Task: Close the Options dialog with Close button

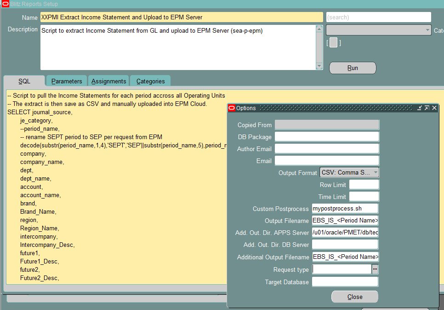Action: (x=355, y=297)
